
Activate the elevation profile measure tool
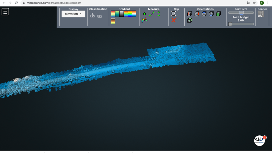point(144,20)
